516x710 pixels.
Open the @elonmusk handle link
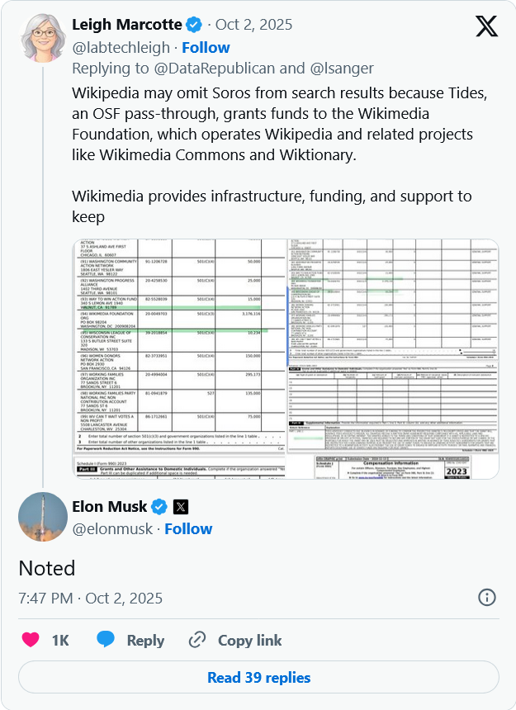(111, 528)
